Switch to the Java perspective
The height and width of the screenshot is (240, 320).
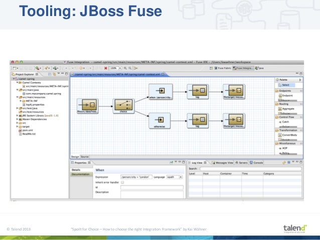259,68
